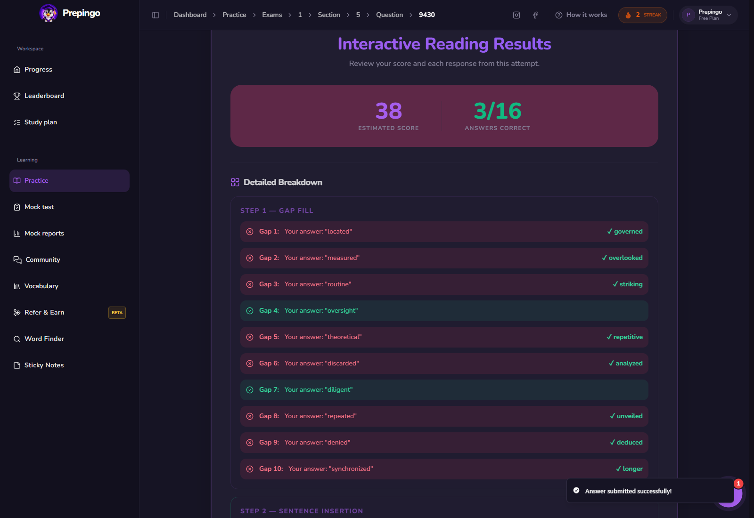This screenshot has width=754, height=518.
Task: Click the Study plan checklist icon
Action: coord(17,122)
